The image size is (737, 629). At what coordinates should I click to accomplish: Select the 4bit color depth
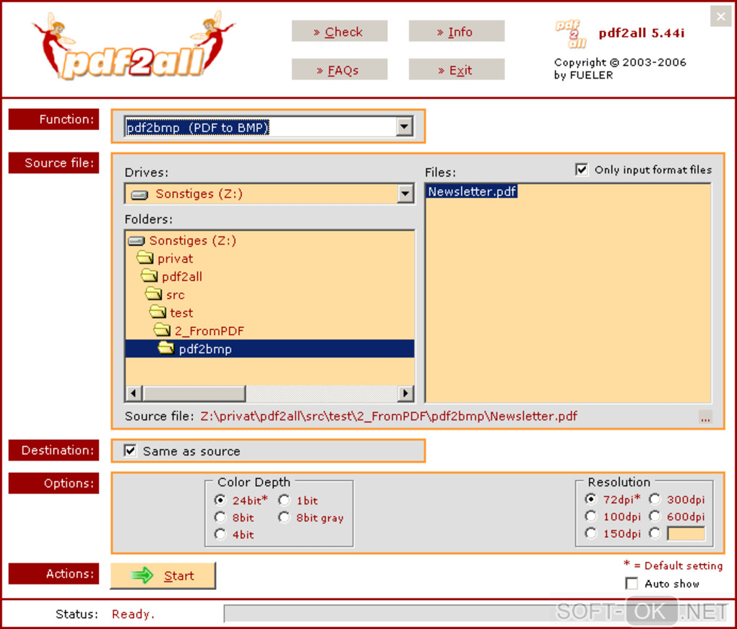[220, 534]
